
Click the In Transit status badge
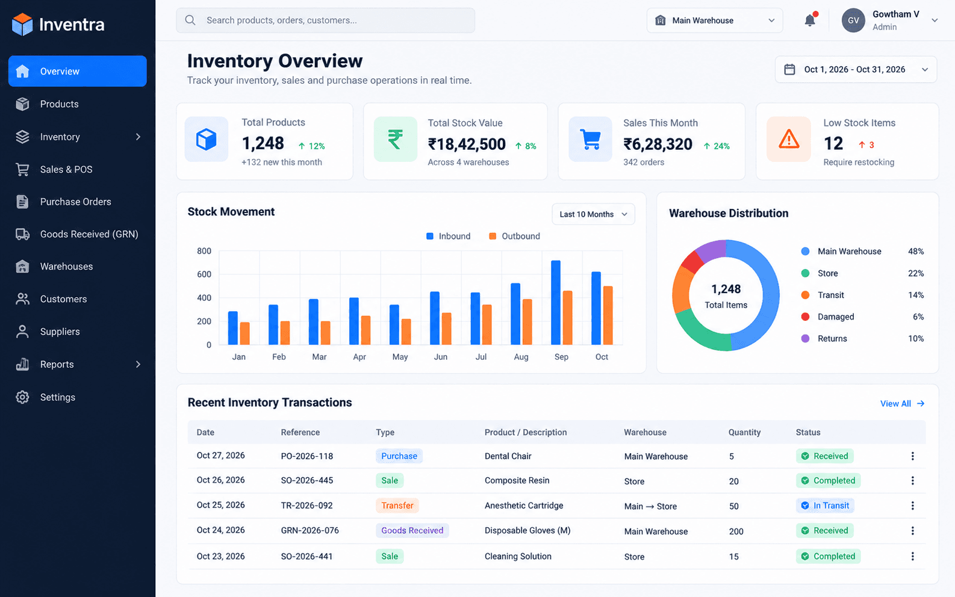pyautogui.click(x=825, y=506)
